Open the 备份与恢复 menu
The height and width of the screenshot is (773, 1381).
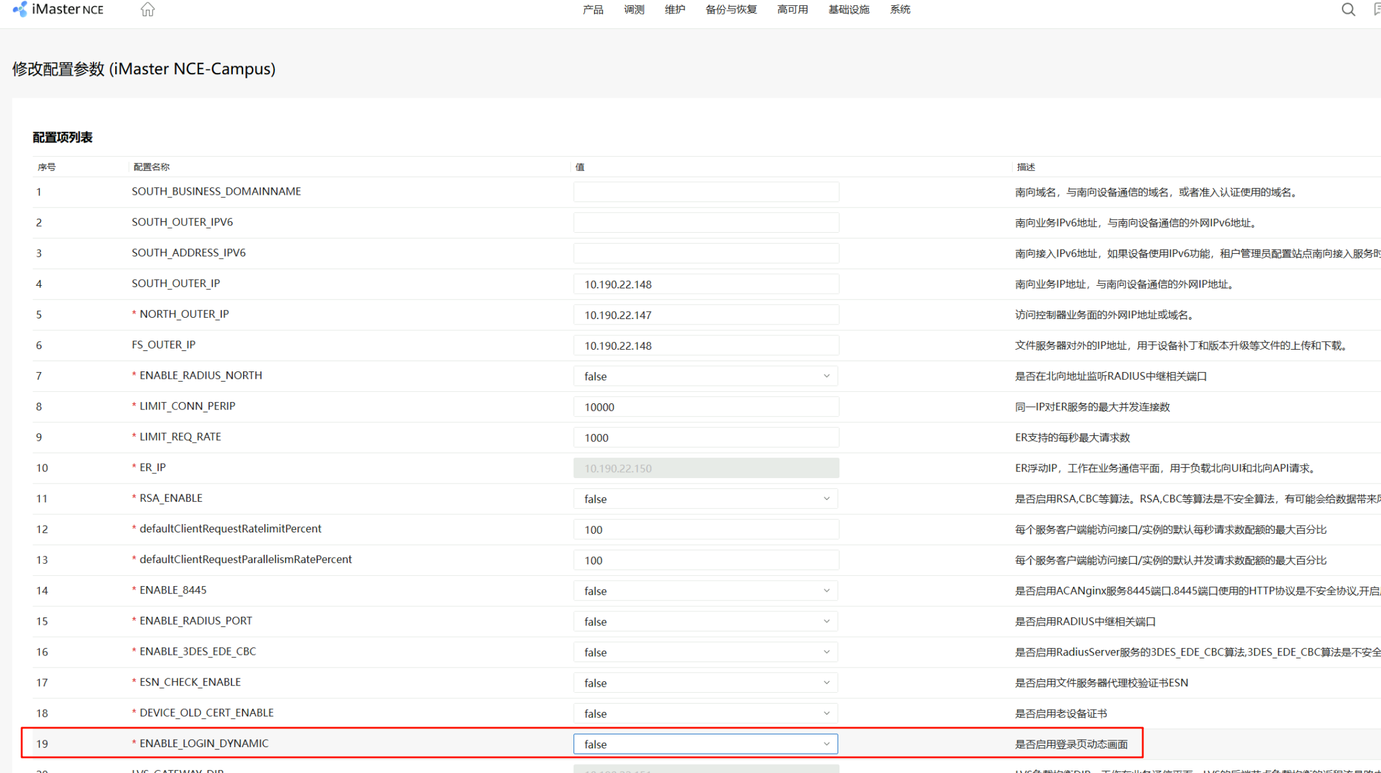pyautogui.click(x=731, y=10)
